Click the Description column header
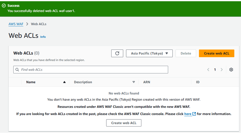The width and height of the screenshot is (241, 133). 83,82
